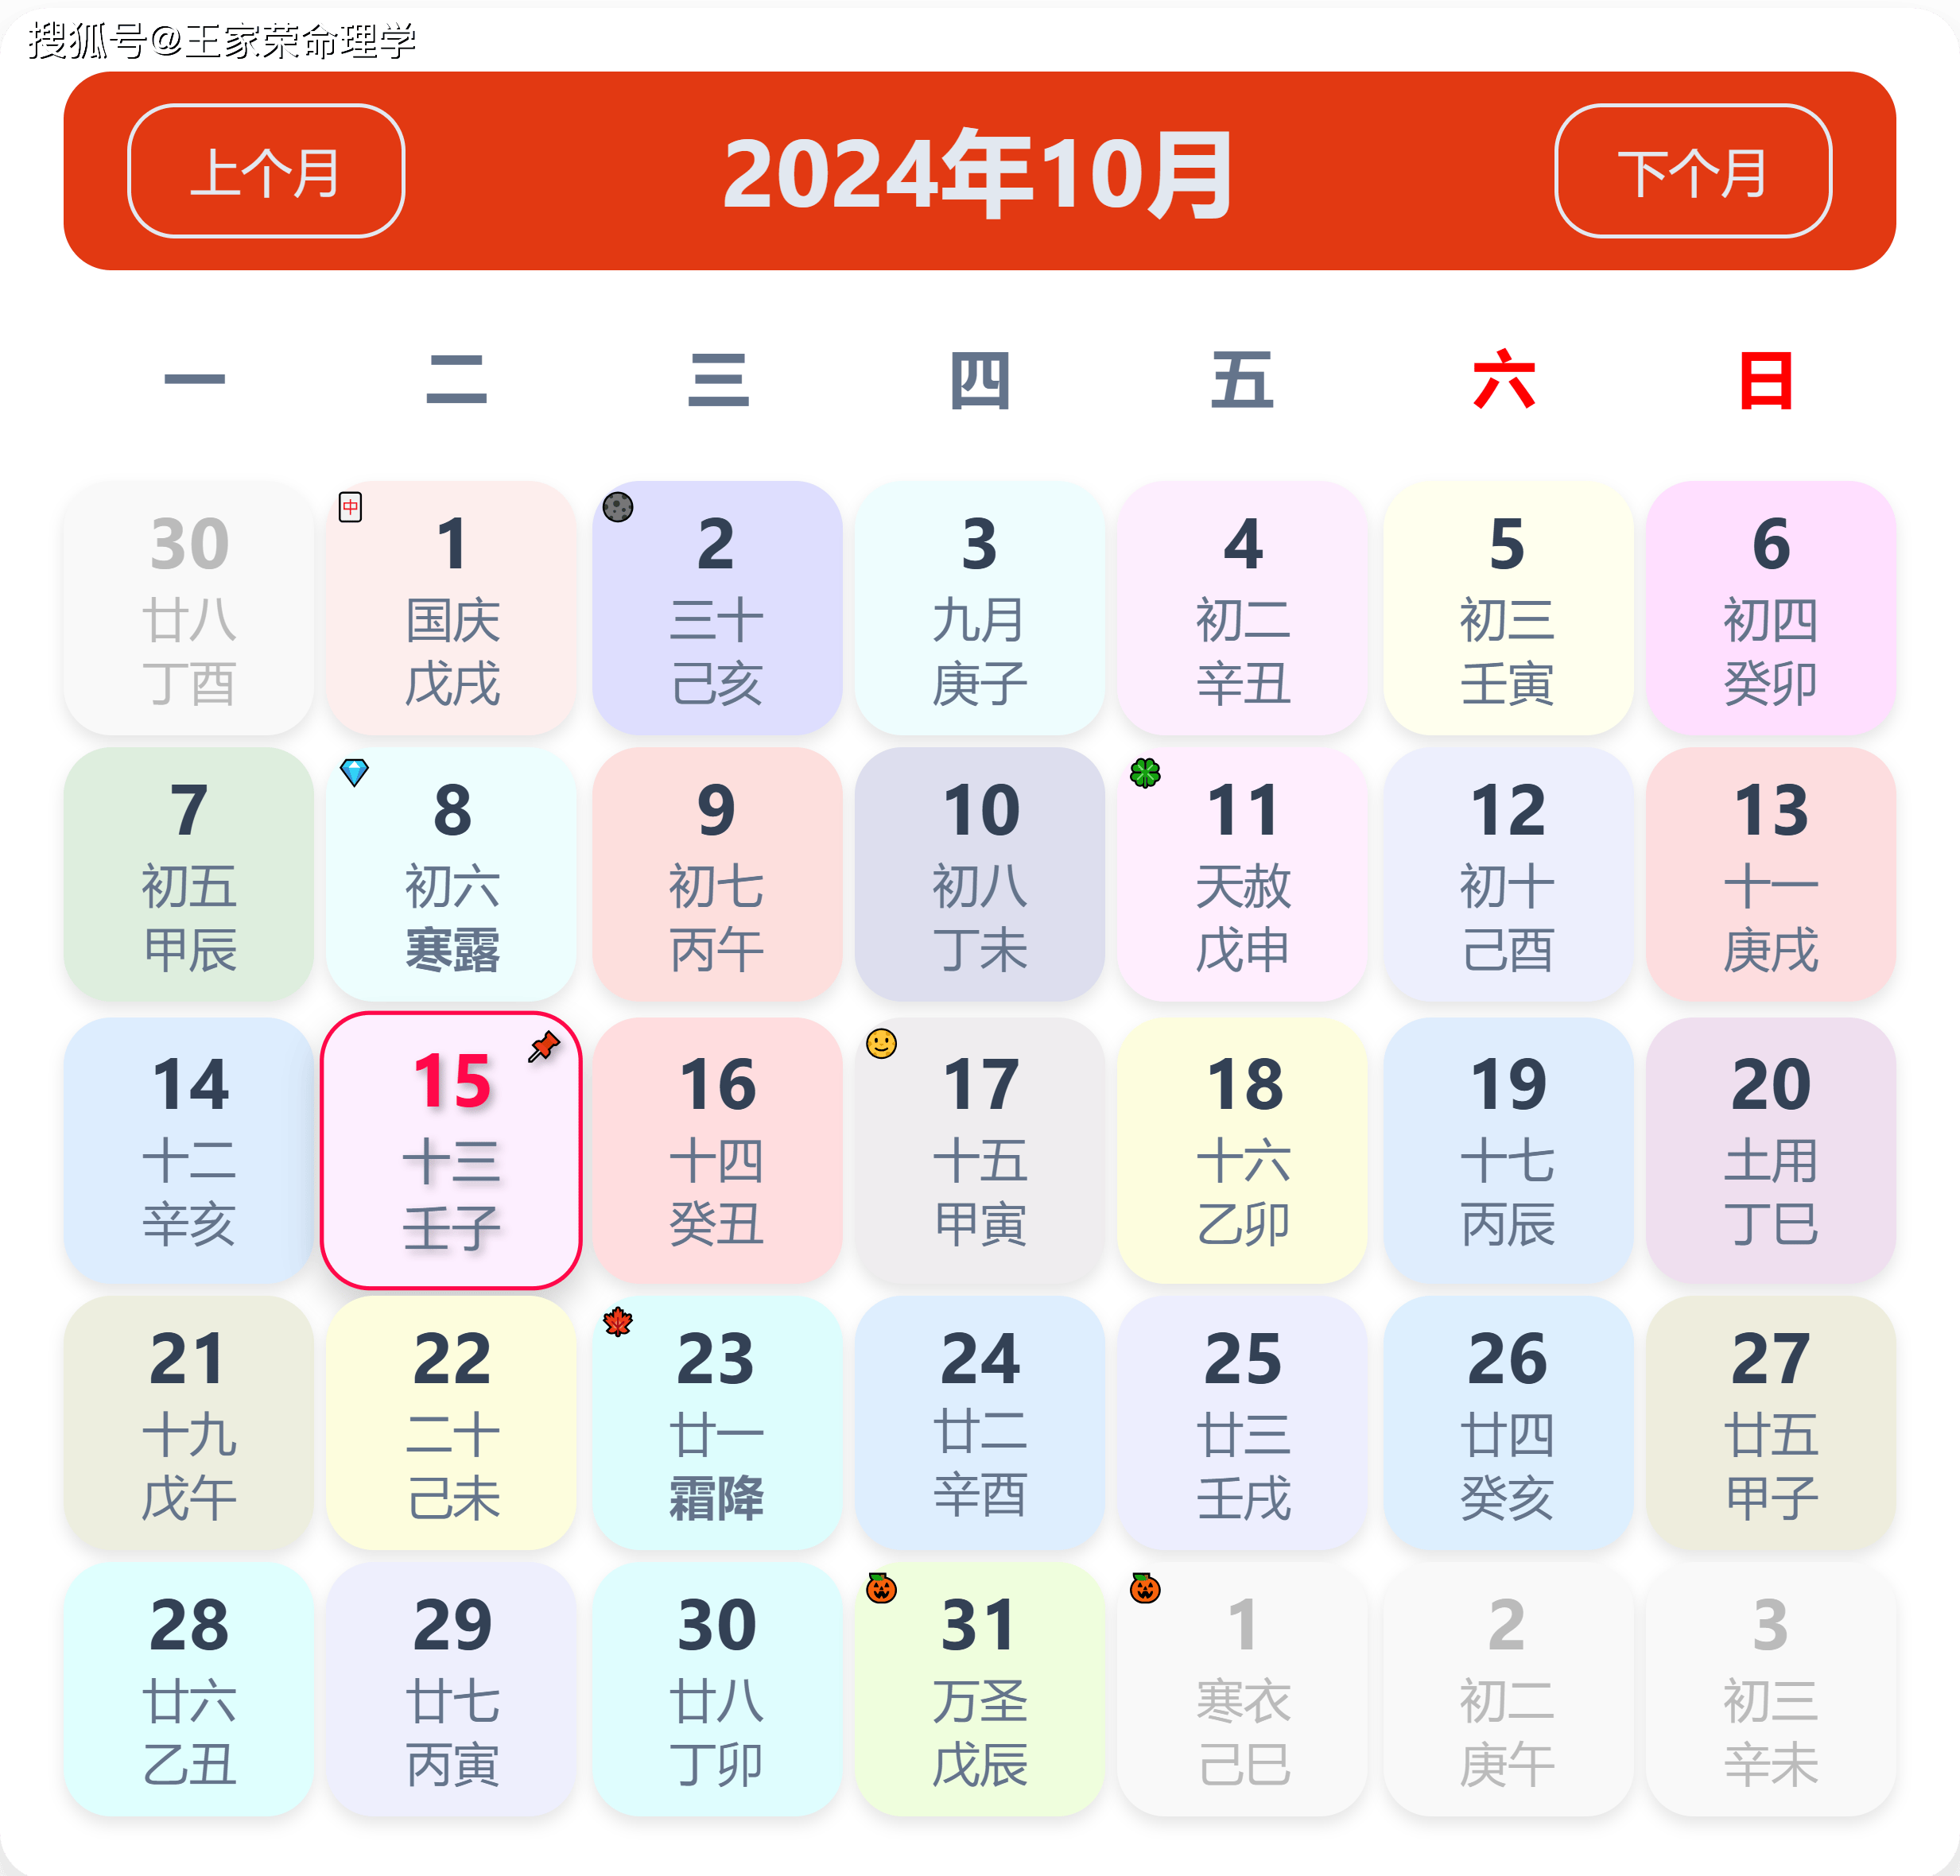Viewport: 1960px width, 1876px height.
Task: Select October 3 九月 庚子 cell
Action: point(980,607)
